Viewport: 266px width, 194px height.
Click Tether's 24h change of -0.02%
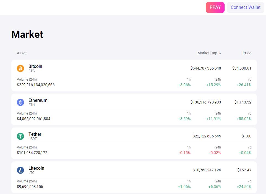(215, 153)
